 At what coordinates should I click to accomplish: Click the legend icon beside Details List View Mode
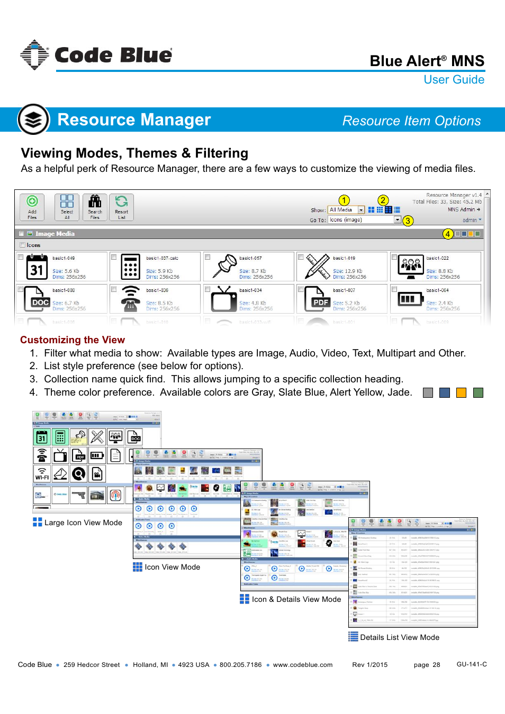(x=353, y=637)
